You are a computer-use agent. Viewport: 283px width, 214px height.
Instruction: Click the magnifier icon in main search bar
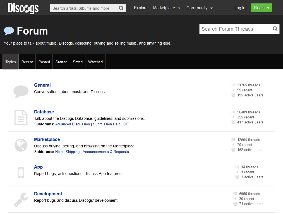121,8
